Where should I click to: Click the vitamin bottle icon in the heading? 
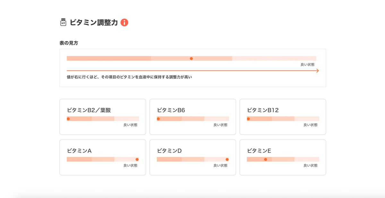click(x=63, y=22)
